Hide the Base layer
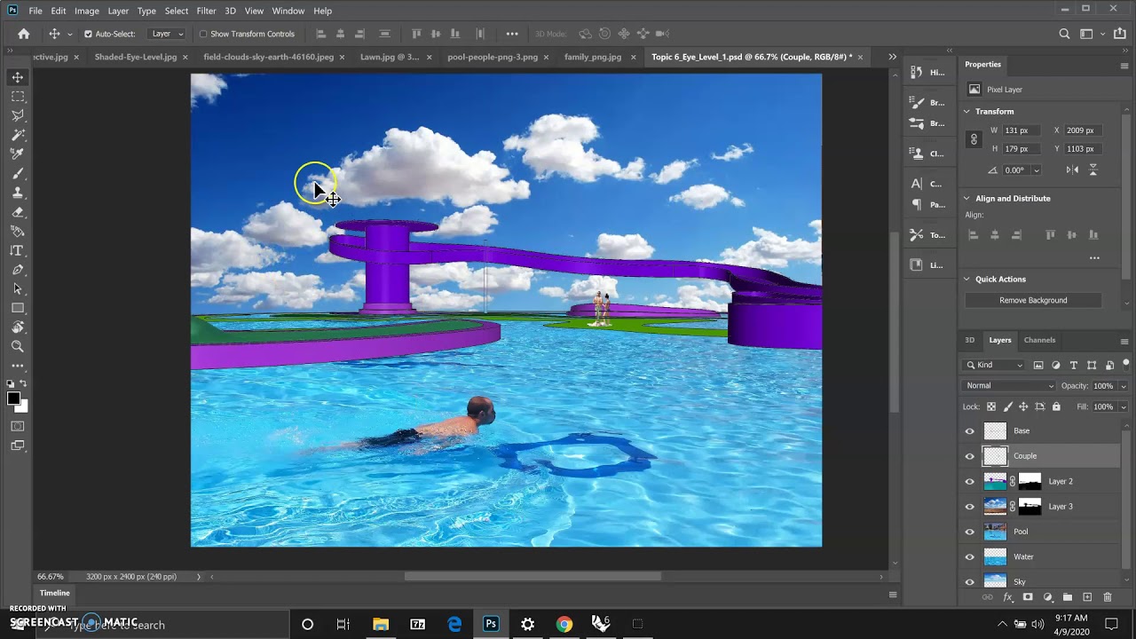Image resolution: width=1136 pixels, height=639 pixels. pyautogui.click(x=969, y=431)
